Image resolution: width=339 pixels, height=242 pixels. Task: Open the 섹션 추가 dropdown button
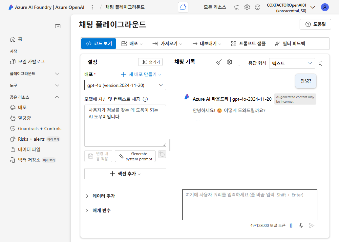click(x=125, y=174)
